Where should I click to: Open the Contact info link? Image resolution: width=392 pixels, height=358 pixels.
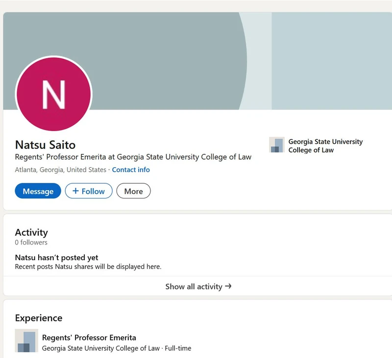[x=131, y=170]
